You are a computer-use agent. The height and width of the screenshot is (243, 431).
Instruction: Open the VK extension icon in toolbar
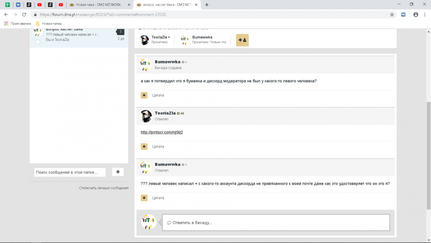[404, 14]
